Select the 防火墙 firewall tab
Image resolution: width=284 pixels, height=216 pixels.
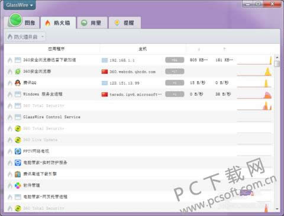58,23
